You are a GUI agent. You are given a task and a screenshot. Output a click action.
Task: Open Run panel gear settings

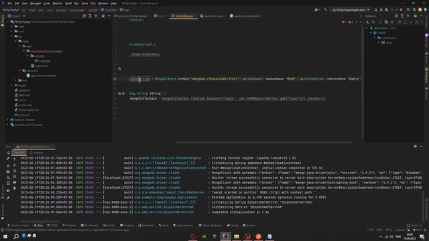pyautogui.click(x=416, y=147)
